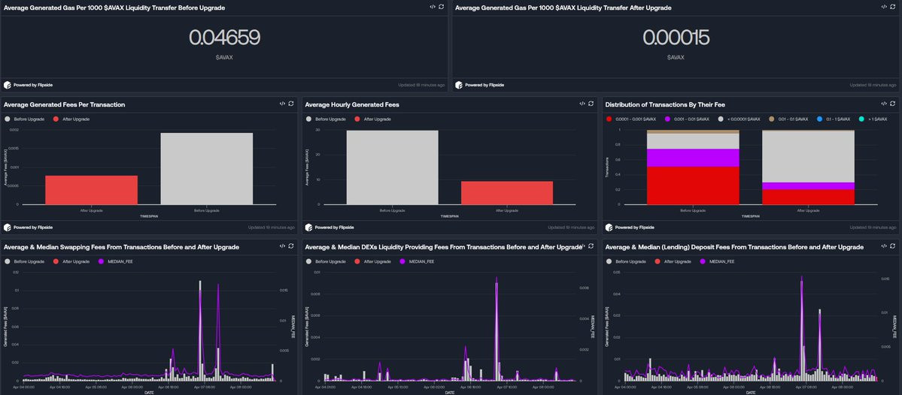Viewport: 902px width, 395px height.
Task: Hide the 0.0001 - 0.001 $AVAX legend series
Action: (x=631, y=119)
